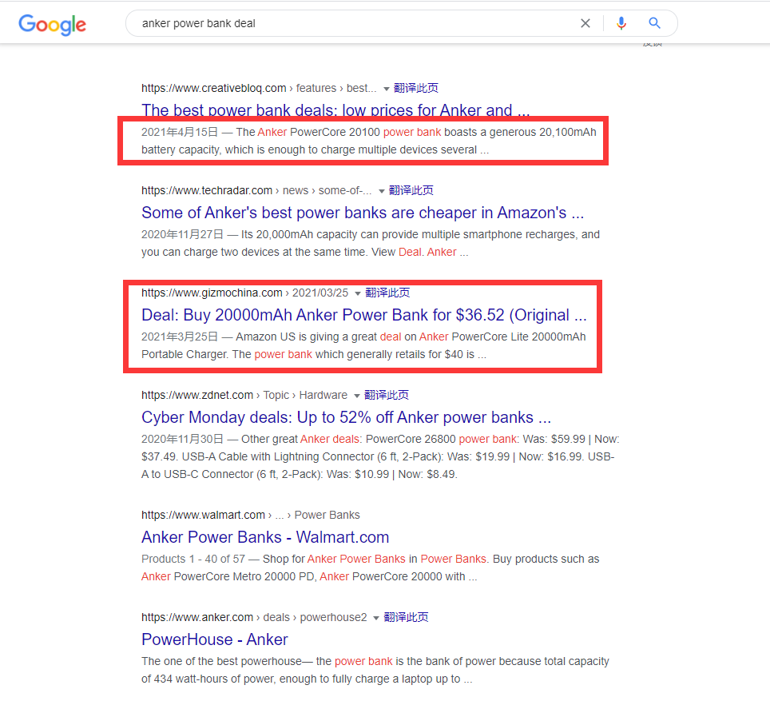This screenshot has height=709, width=770.
Task: Click 翻译此页 next to techradar result
Action: [x=411, y=190]
